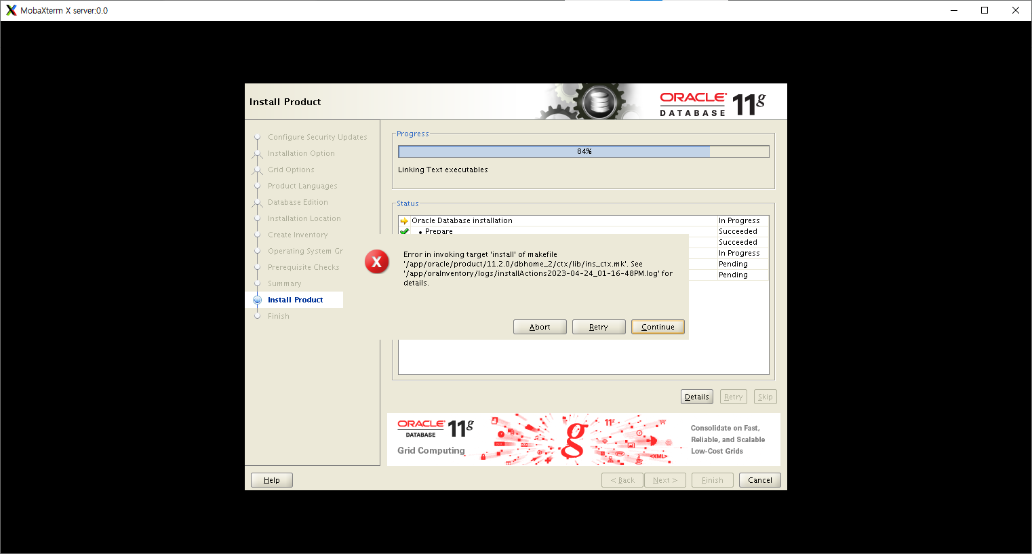Click Retry in the error dialog
Viewport: 1032px width, 554px height.
[599, 327]
